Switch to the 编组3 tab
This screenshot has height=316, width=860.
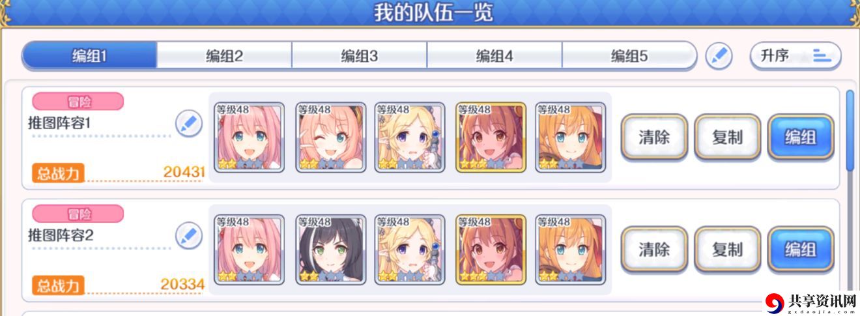pos(359,56)
